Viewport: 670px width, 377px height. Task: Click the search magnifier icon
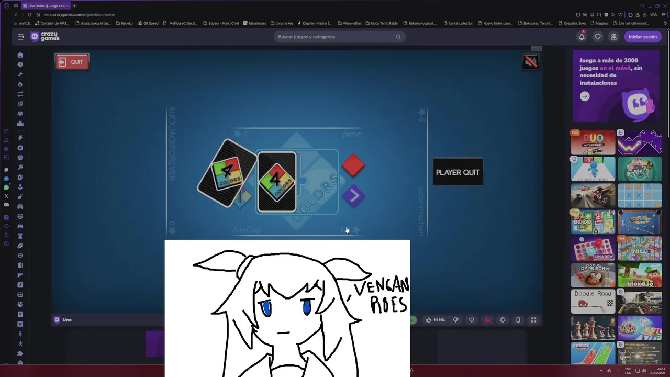pos(398,37)
